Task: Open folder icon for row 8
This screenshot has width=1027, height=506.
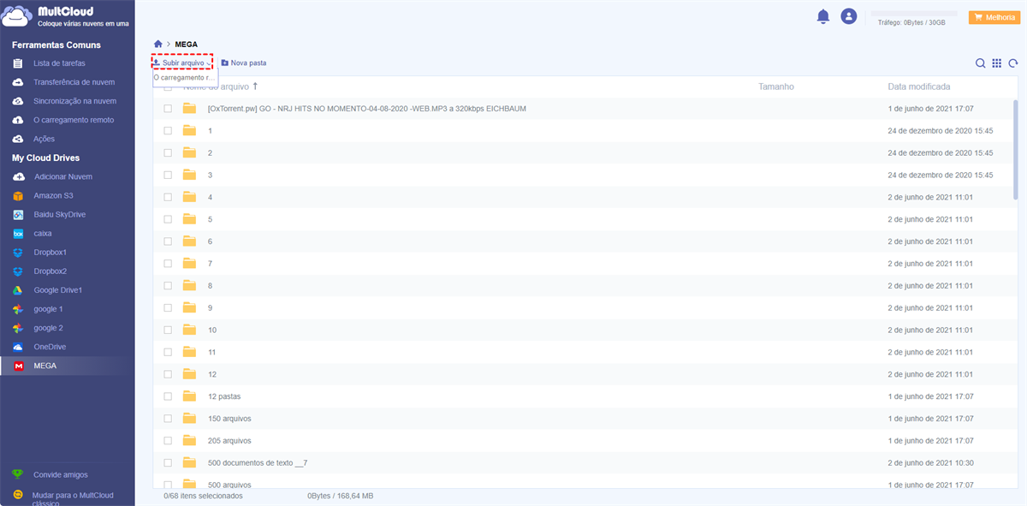Action: click(x=190, y=286)
